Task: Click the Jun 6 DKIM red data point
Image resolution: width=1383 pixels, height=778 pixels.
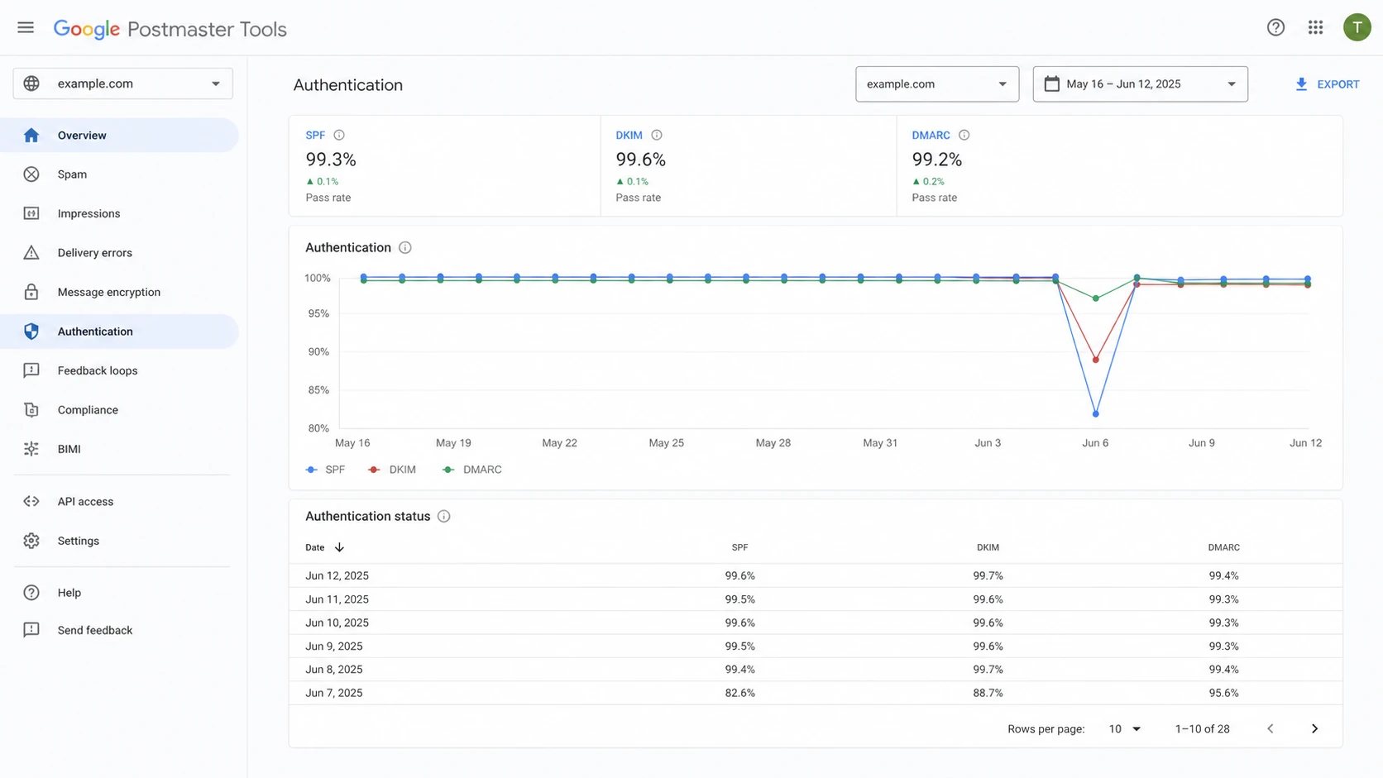Action: point(1095,360)
